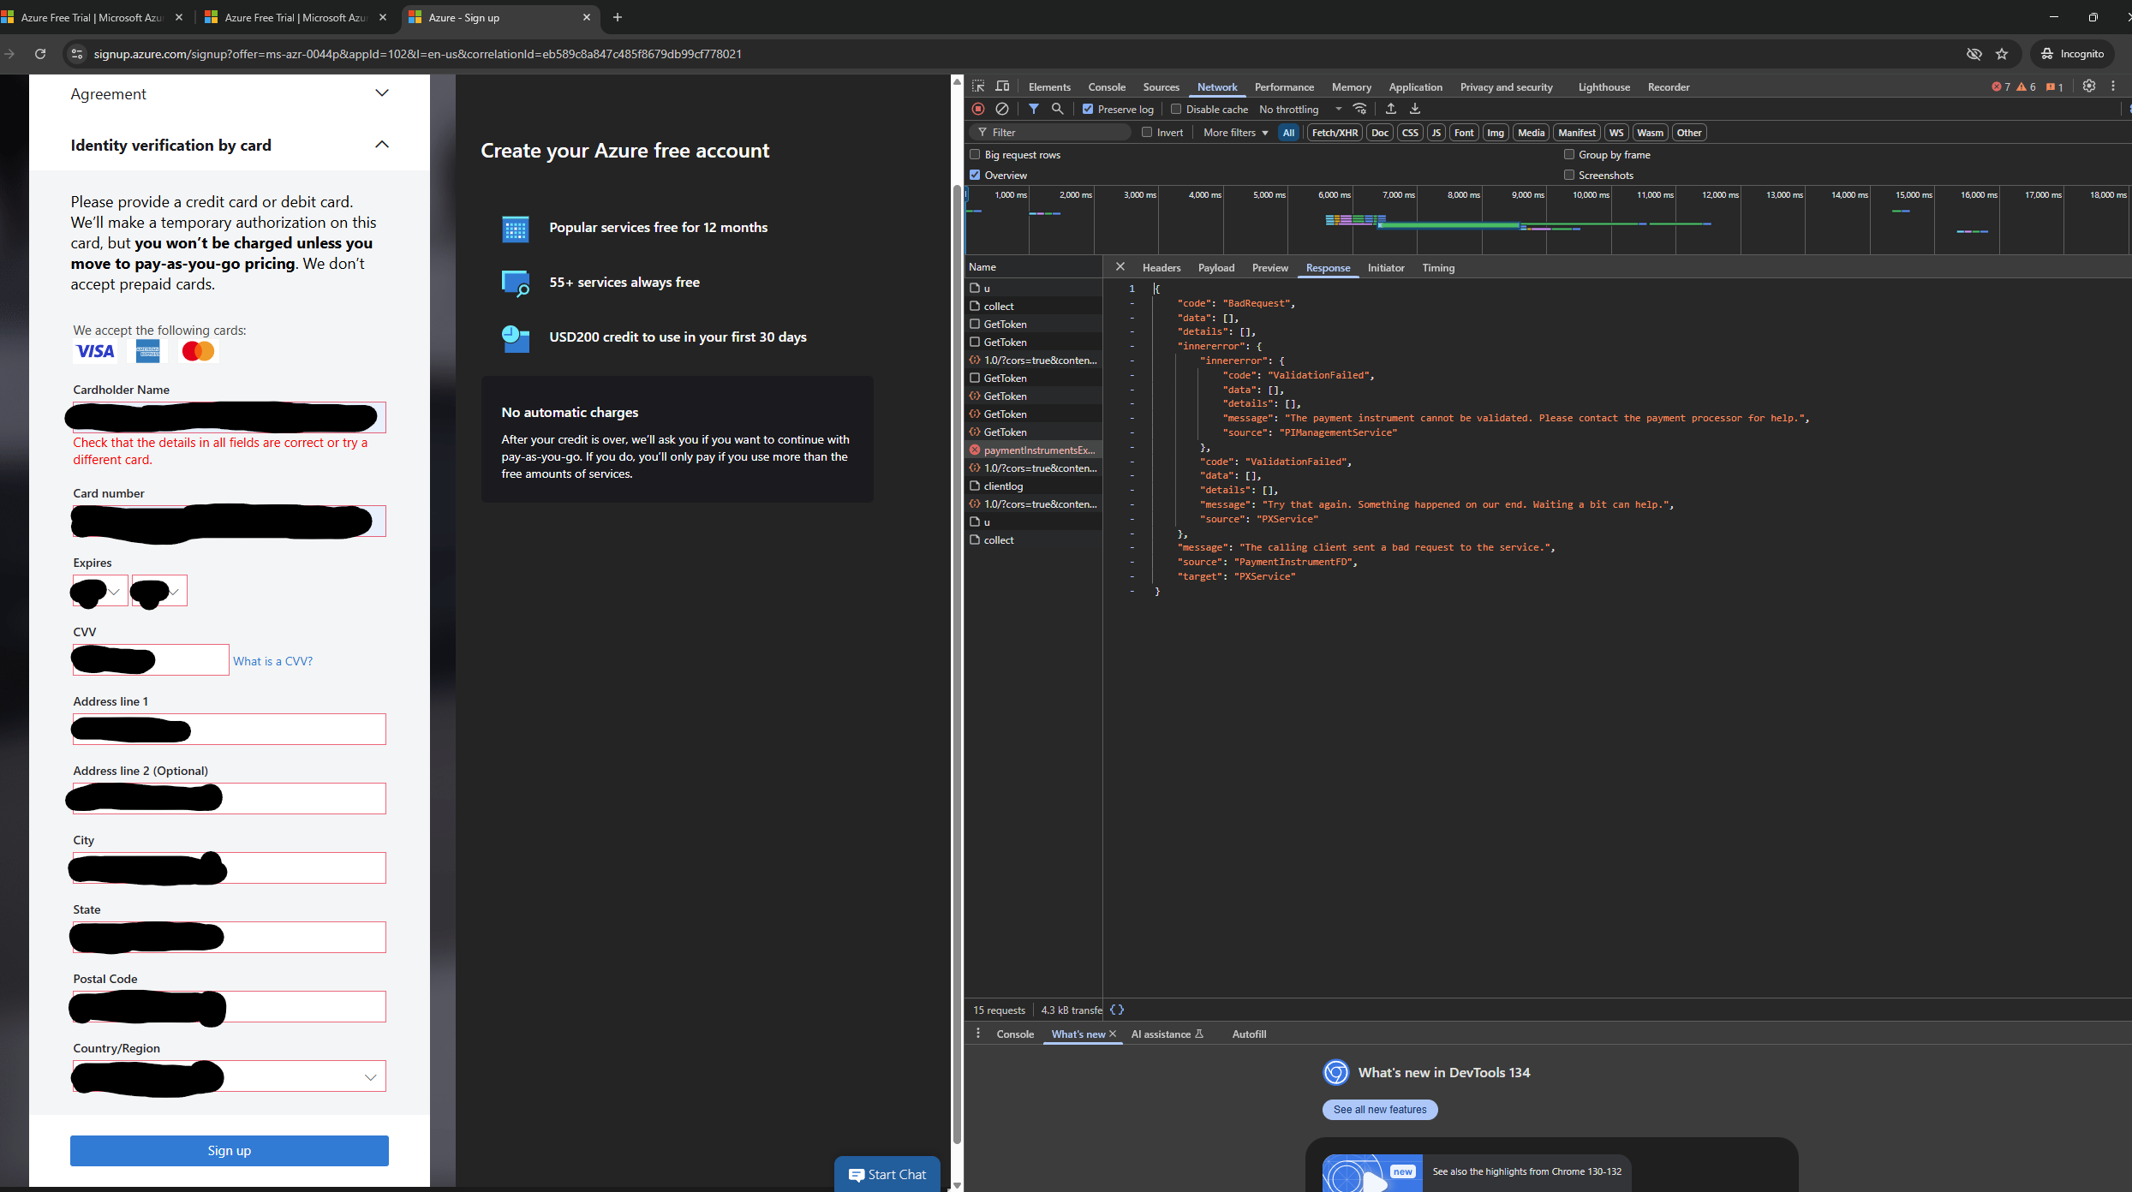Select the failed paymentInstrumentsEx request

click(1033, 450)
